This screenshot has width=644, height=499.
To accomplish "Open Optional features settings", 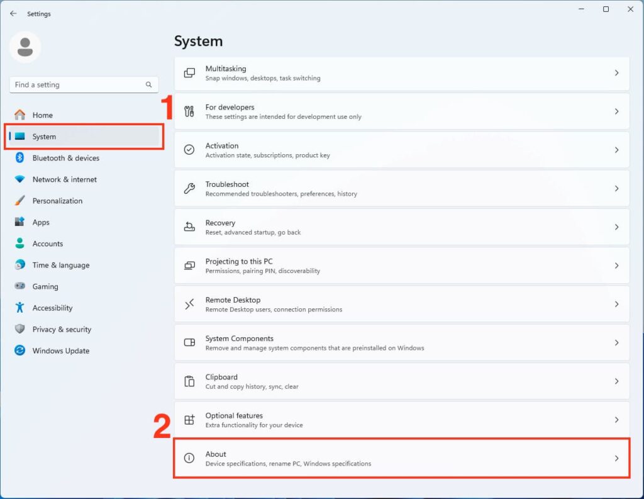I will tap(401, 420).
